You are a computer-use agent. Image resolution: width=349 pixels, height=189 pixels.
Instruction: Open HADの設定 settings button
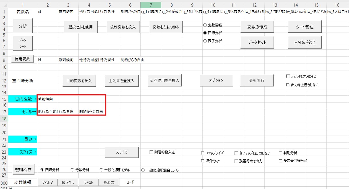coord(305,42)
